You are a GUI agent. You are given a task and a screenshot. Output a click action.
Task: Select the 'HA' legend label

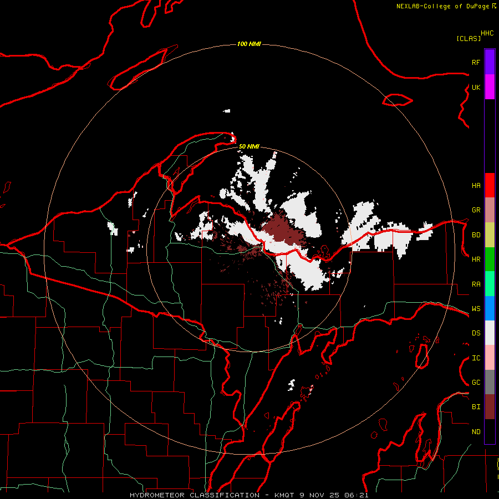click(476, 185)
